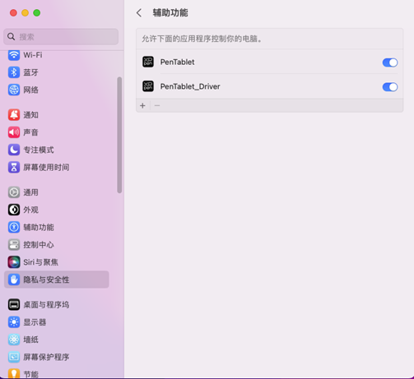The width and height of the screenshot is (414, 379).
Task: Open 屏幕使用时间 hourglass icon
Action: (x=14, y=167)
